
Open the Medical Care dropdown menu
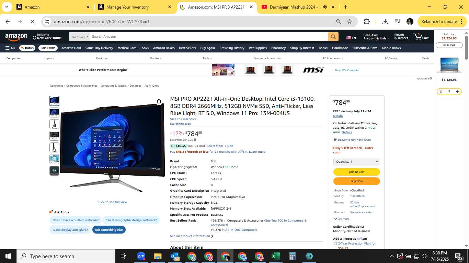pos(128,48)
